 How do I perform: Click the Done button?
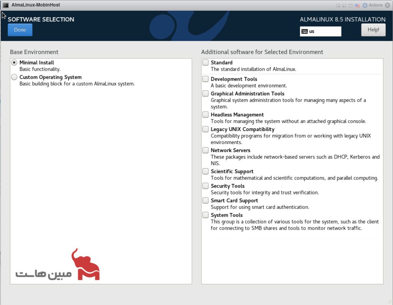[20, 30]
